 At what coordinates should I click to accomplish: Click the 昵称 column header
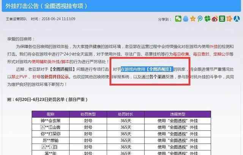pos(51,114)
